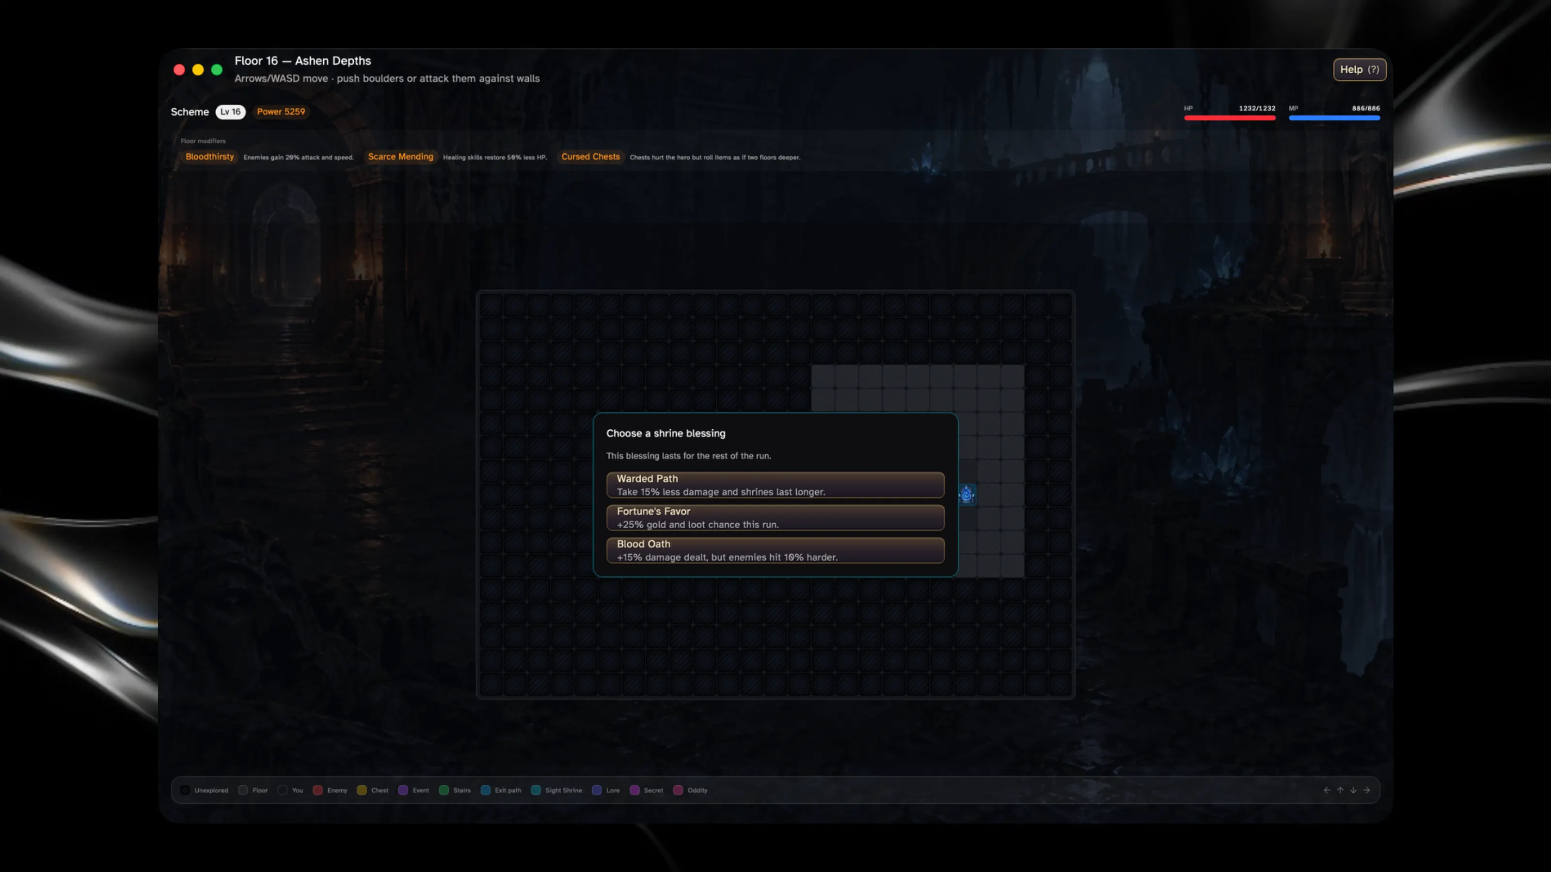Image resolution: width=1551 pixels, height=872 pixels.
Task: Click the Power 5259 badge
Action: [x=281, y=111]
